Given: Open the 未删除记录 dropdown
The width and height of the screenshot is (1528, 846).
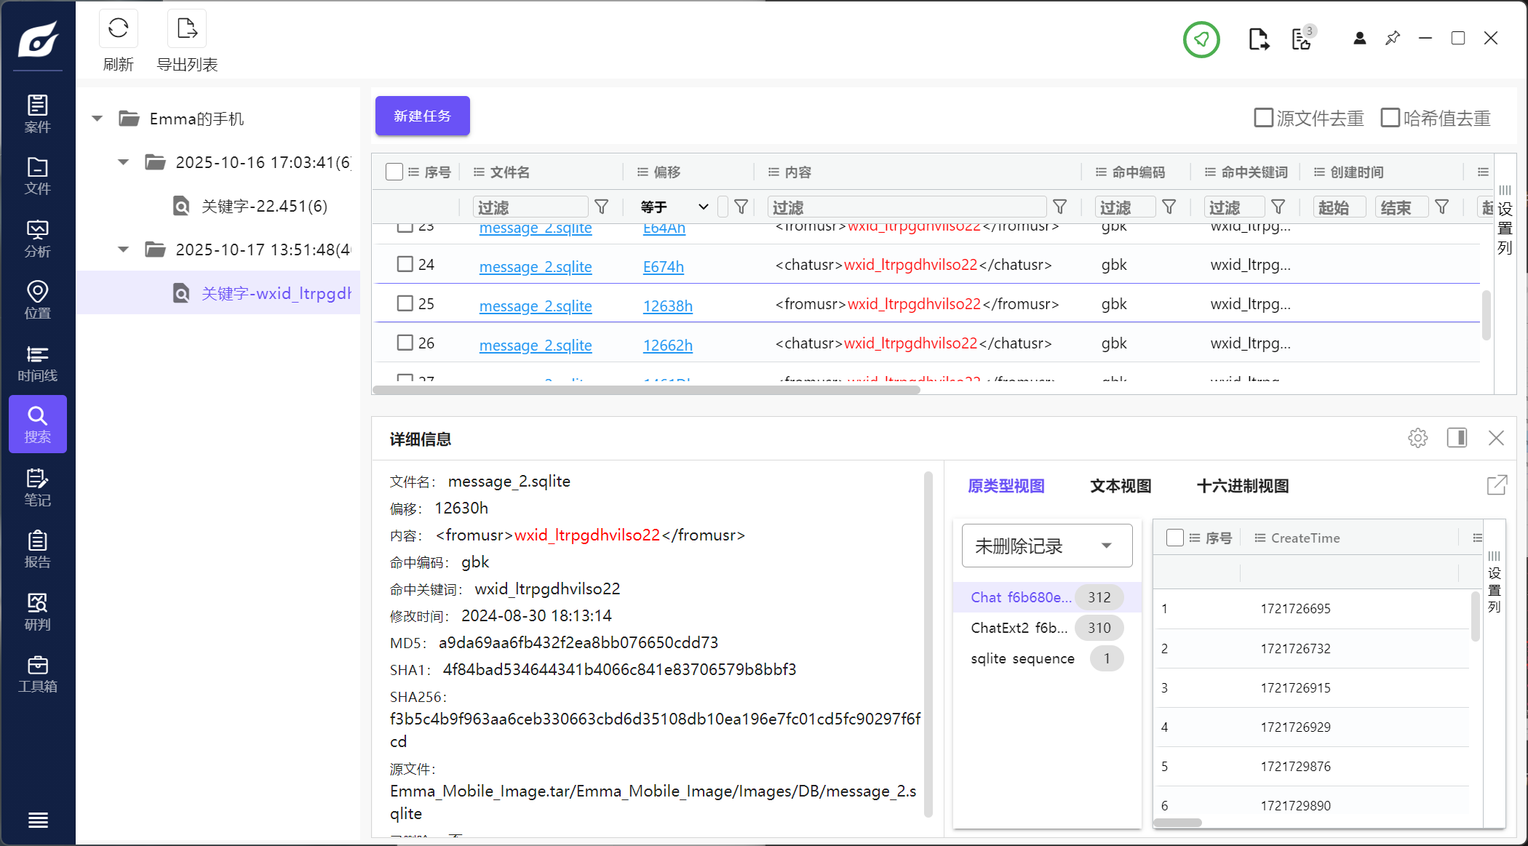Looking at the screenshot, I should pyautogui.click(x=1046, y=546).
